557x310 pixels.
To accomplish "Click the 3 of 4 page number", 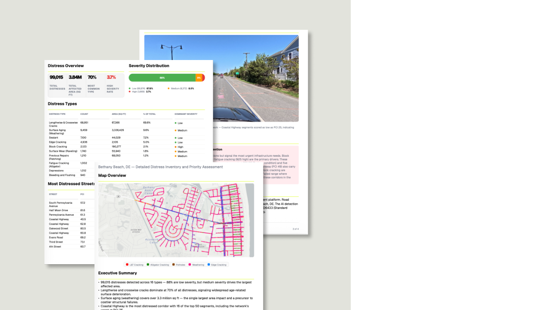I will [x=296, y=229].
